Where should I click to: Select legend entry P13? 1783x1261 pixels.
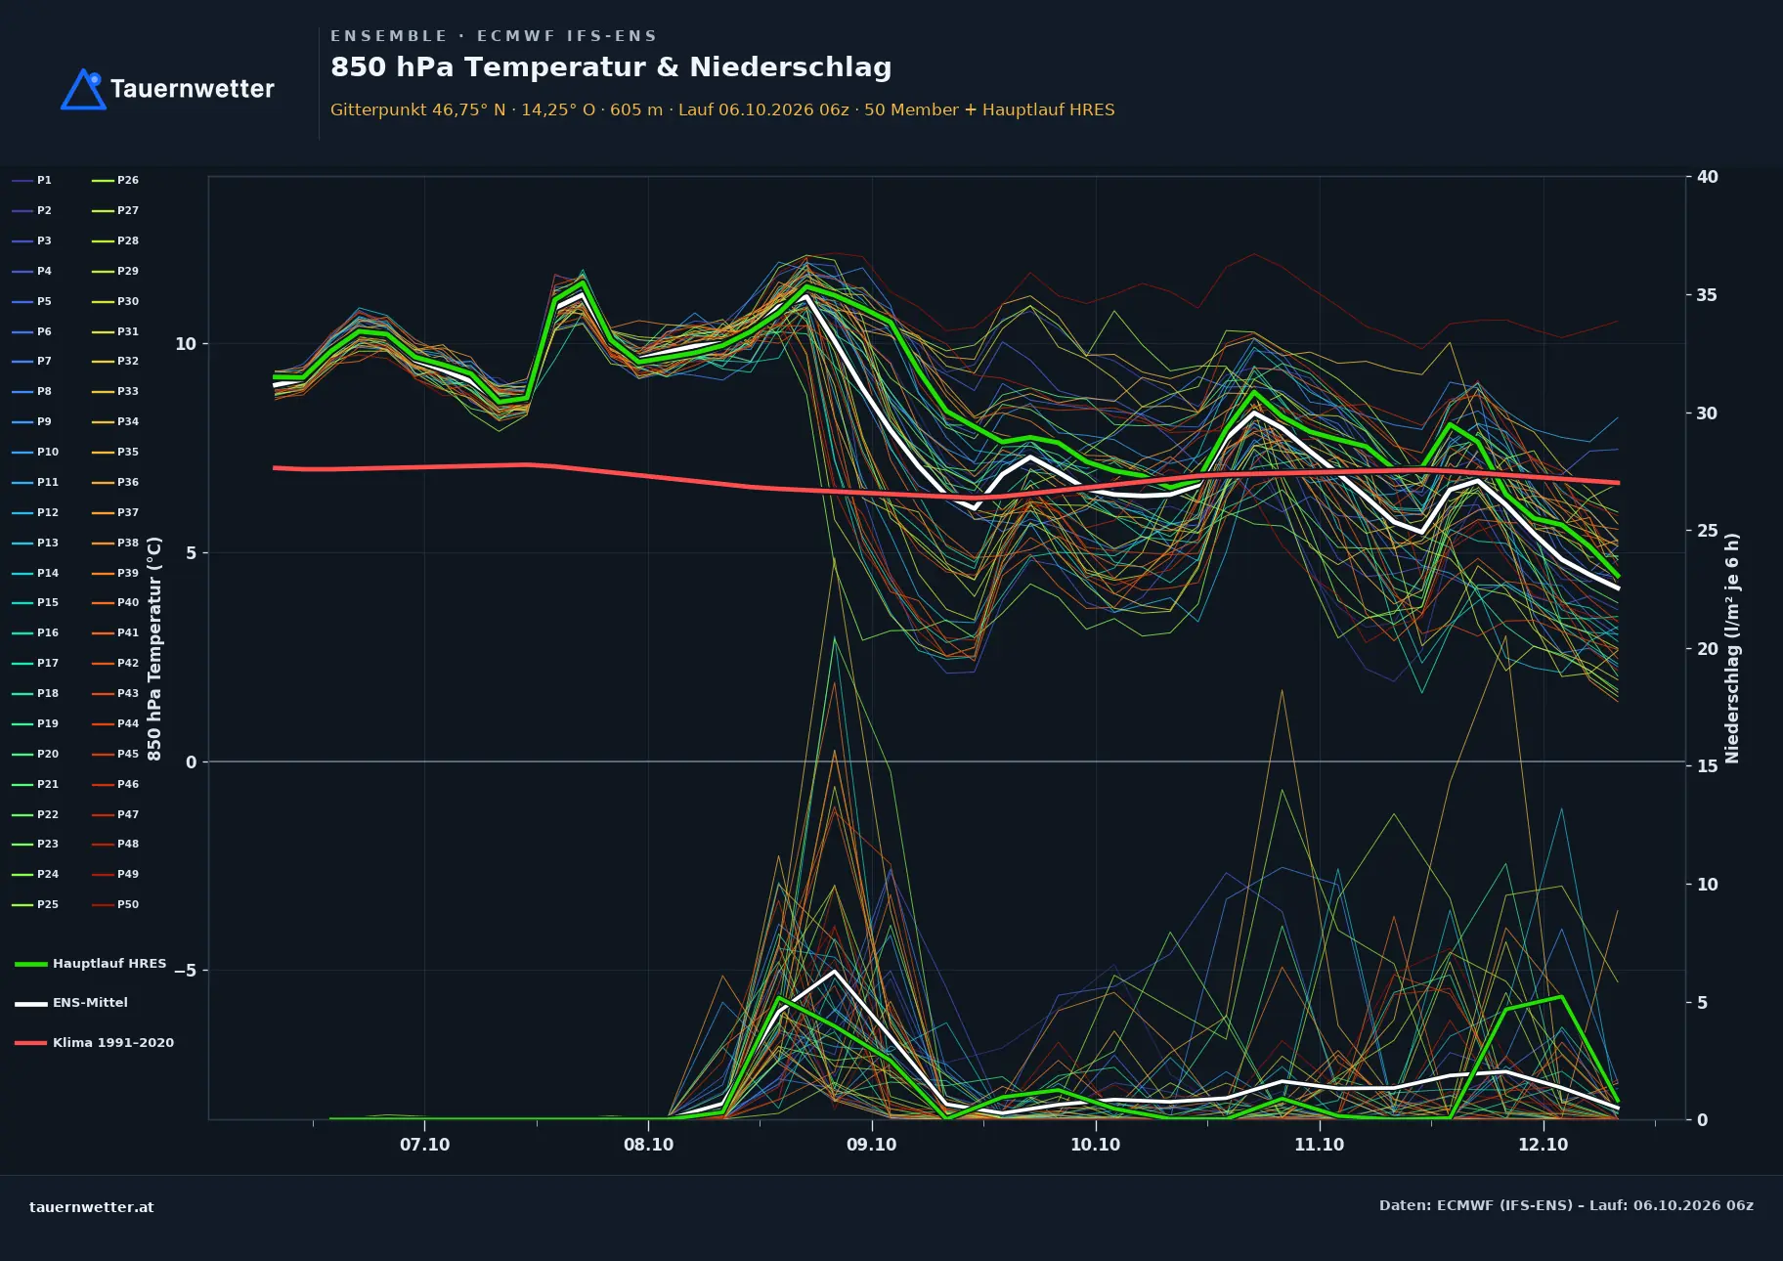[x=35, y=544]
